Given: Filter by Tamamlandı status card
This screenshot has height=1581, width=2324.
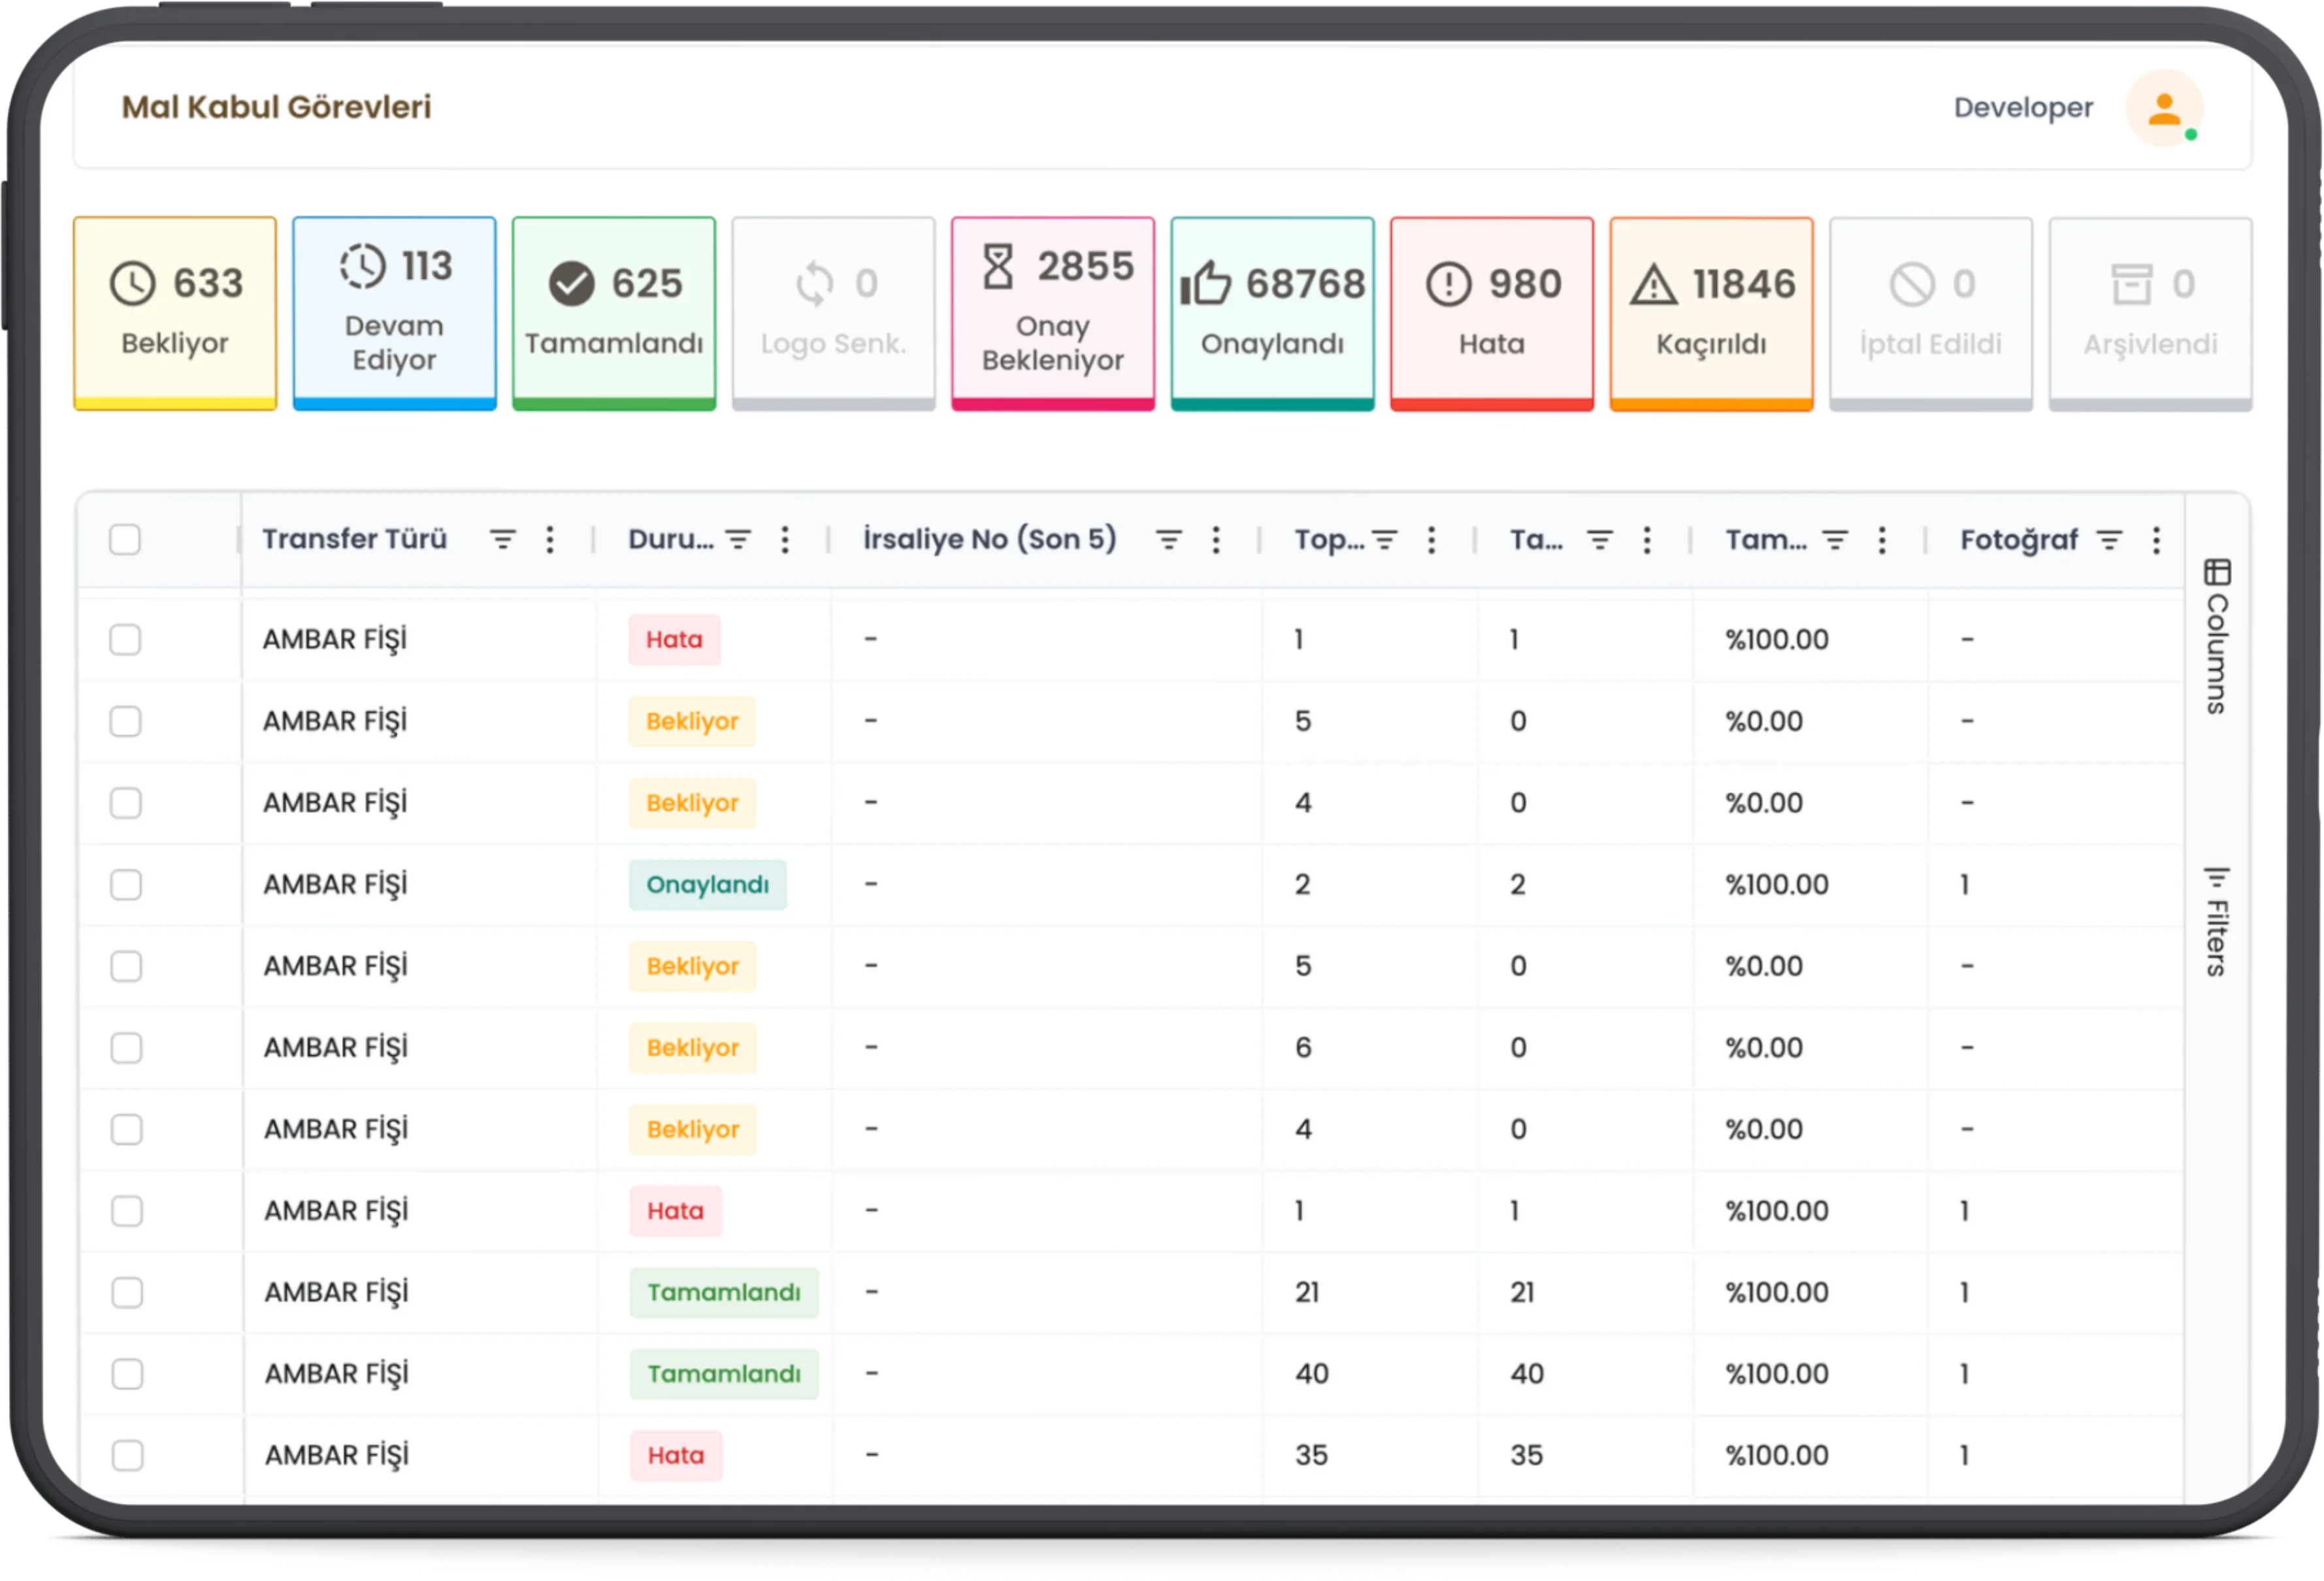Looking at the screenshot, I should [614, 312].
